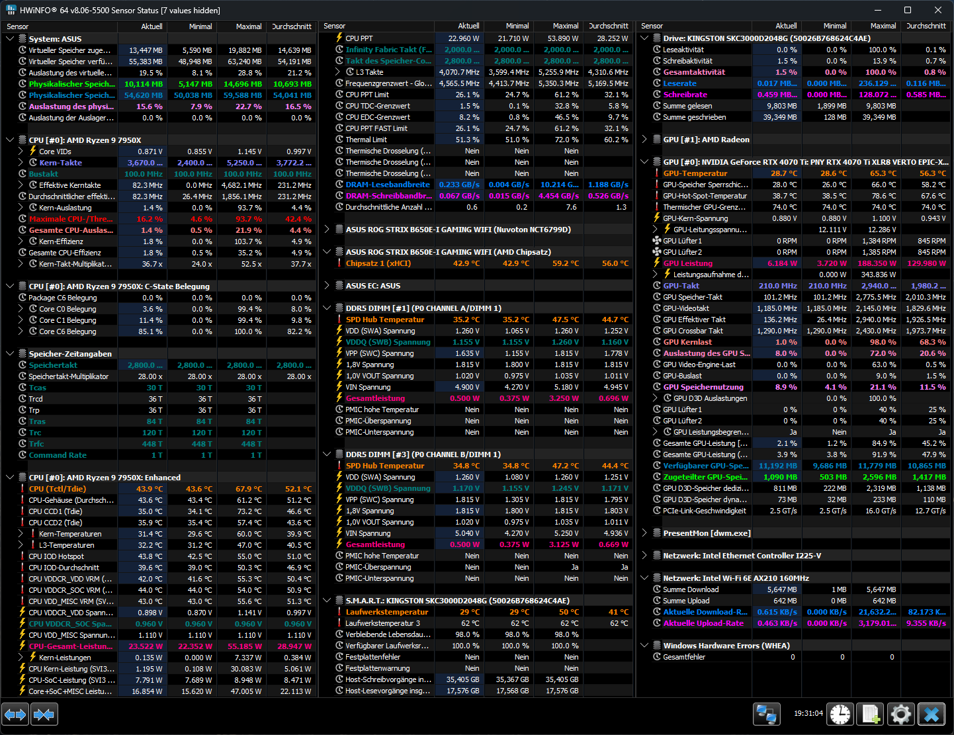Click the thermometer icon beside CPU (Tctl/Tdie)

pyautogui.click(x=22, y=489)
